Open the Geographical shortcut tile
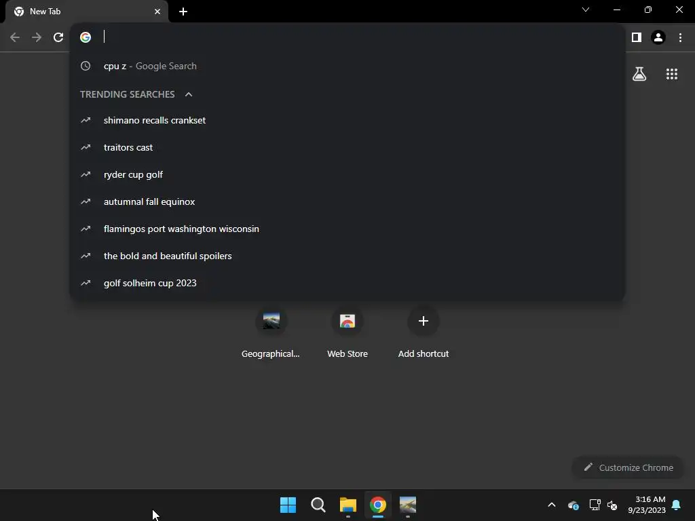The height and width of the screenshot is (521, 695). coord(271,333)
